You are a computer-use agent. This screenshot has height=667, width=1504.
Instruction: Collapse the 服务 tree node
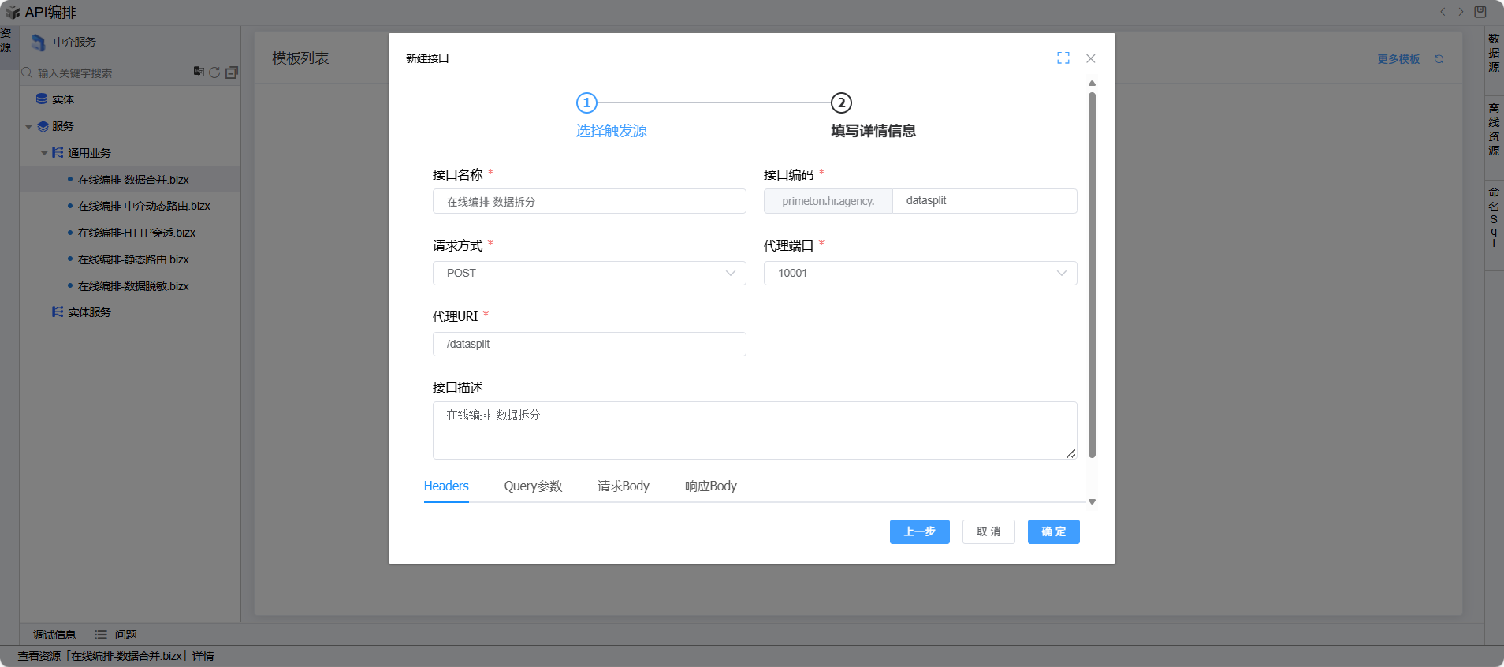(x=29, y=126)
